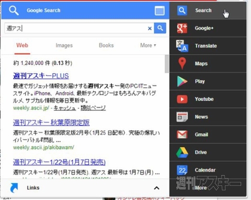Open the News newspaper icon
Viewport: 251px width, 200px height.
point(182,117)
